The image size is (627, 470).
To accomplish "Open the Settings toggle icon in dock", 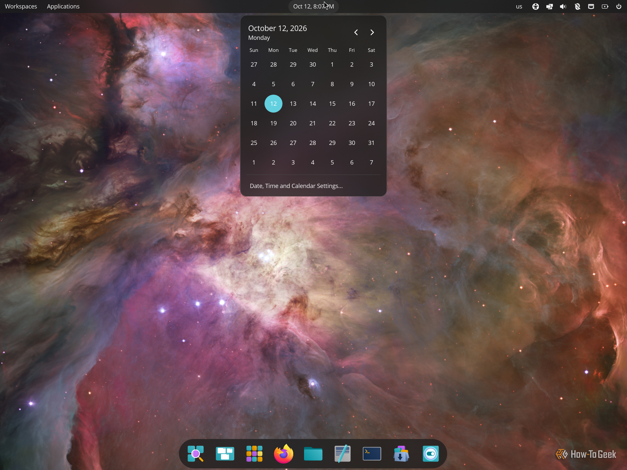I will (x=431, y=454).
